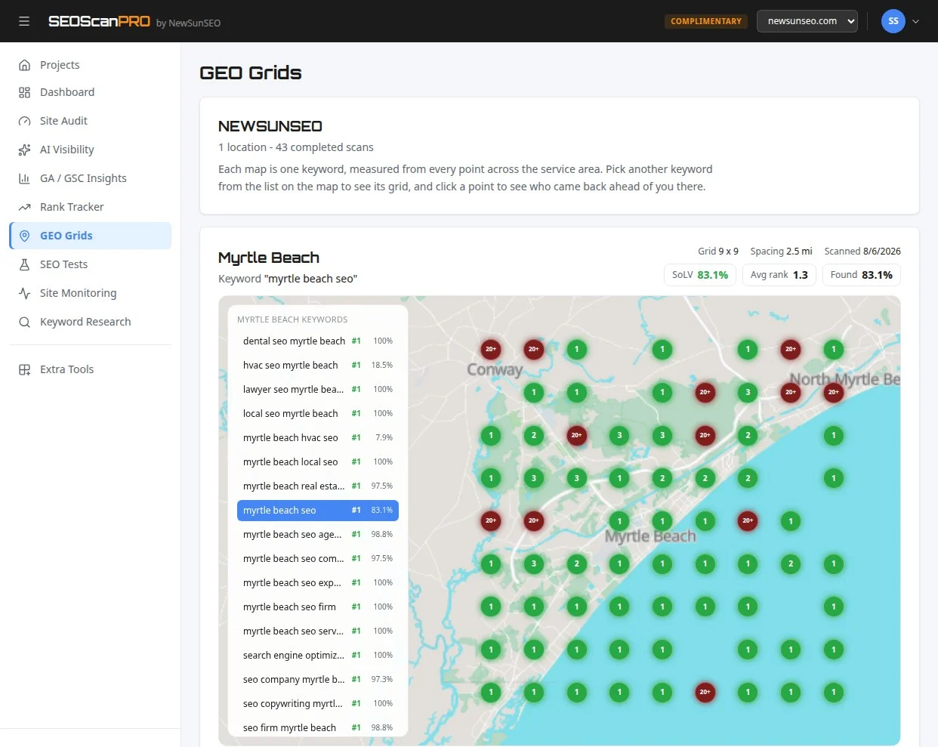Select keyword seo firm myrtle beach
This screenshot has width=938, height=747.
[318, 727]
